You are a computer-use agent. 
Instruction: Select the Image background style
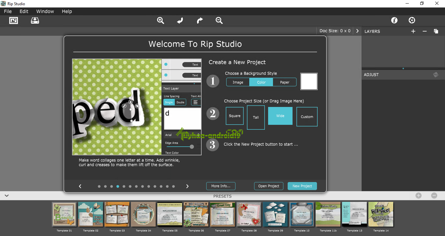click(238, 82)
